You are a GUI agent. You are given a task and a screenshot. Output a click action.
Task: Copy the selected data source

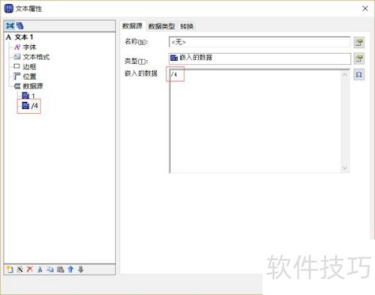(x=50, y=269)
